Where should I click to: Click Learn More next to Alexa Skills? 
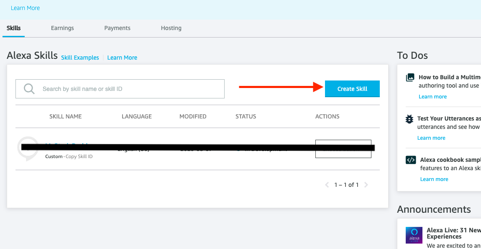click(122, 58)
